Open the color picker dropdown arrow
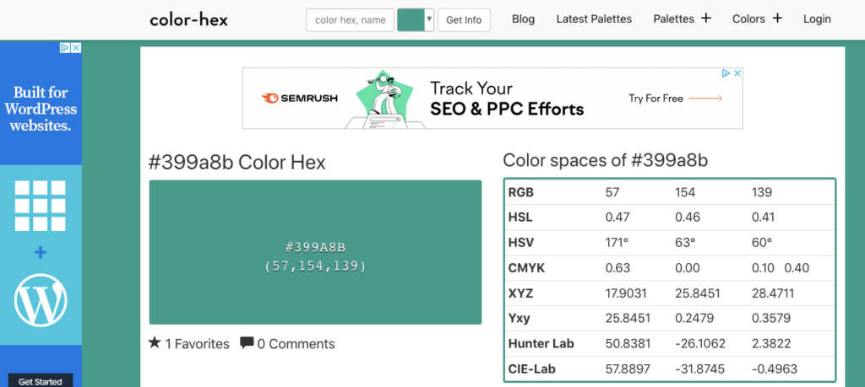The height and width of the screenshot is (387, 865). tap(429, 19)
